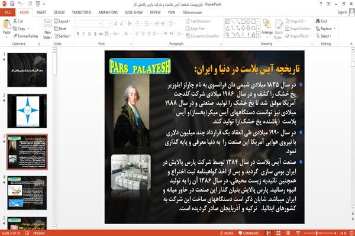The height and width of the screenshot is (236, 355).
Task: Switch to the REVIEW tab
Action: 155,12
